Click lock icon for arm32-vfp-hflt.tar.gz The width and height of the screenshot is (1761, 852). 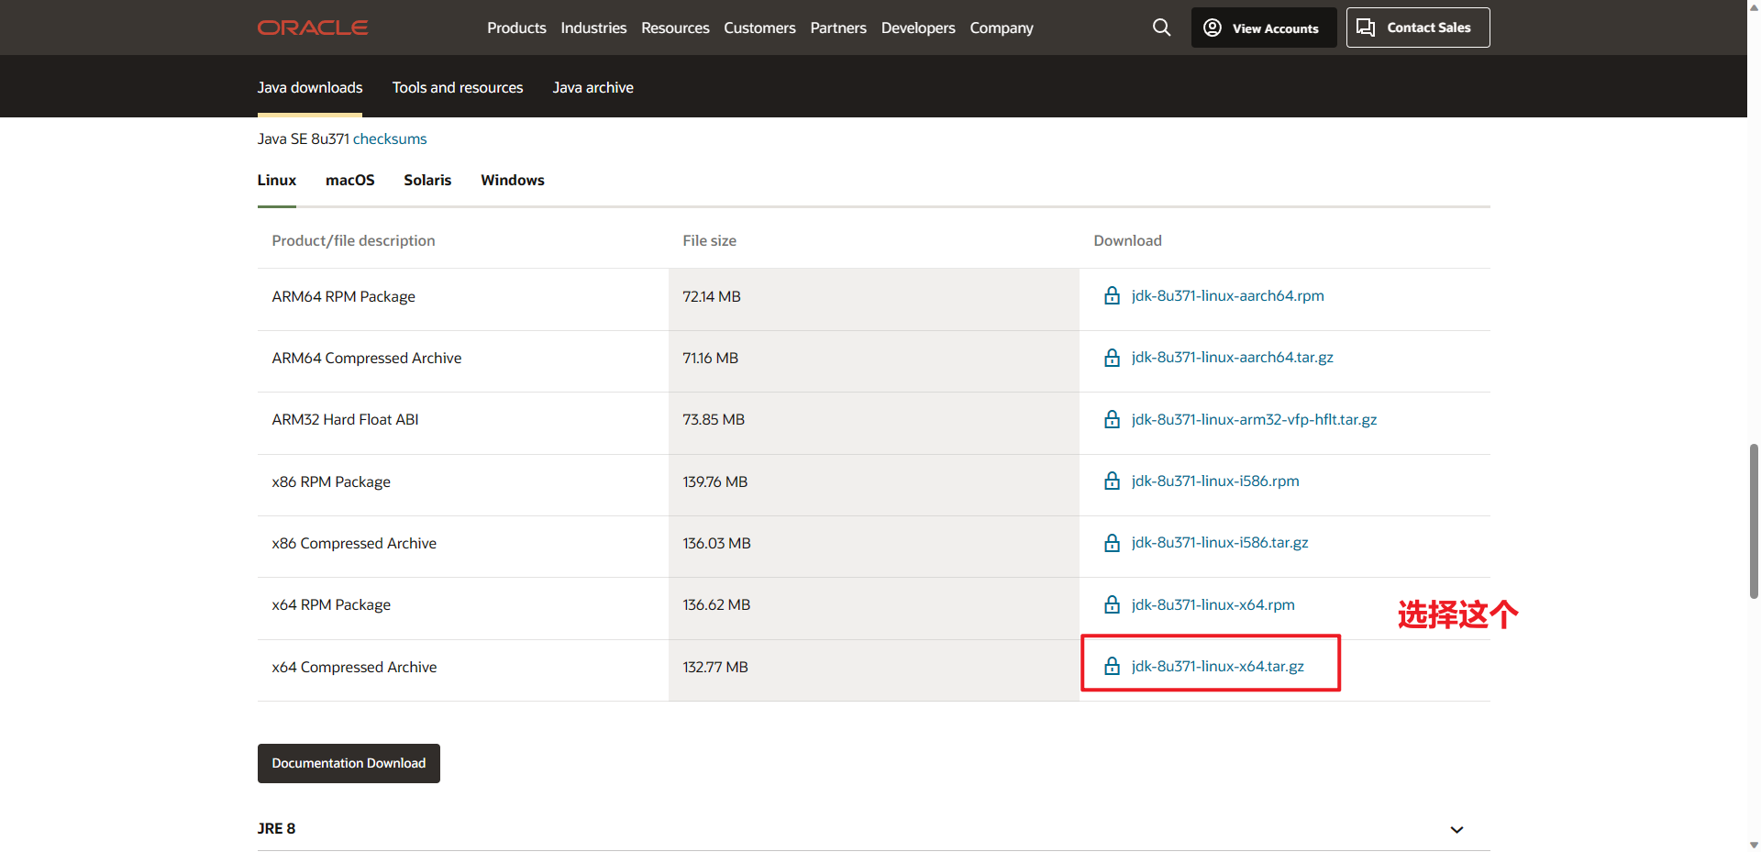coord(1112,419)
